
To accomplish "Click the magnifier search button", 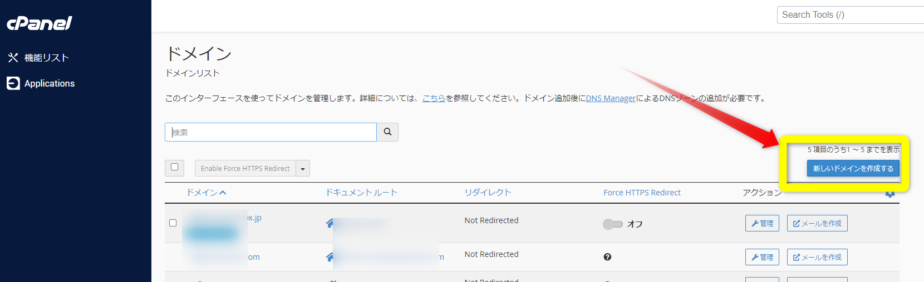I will pyautogui.click(x=387, y=132).
